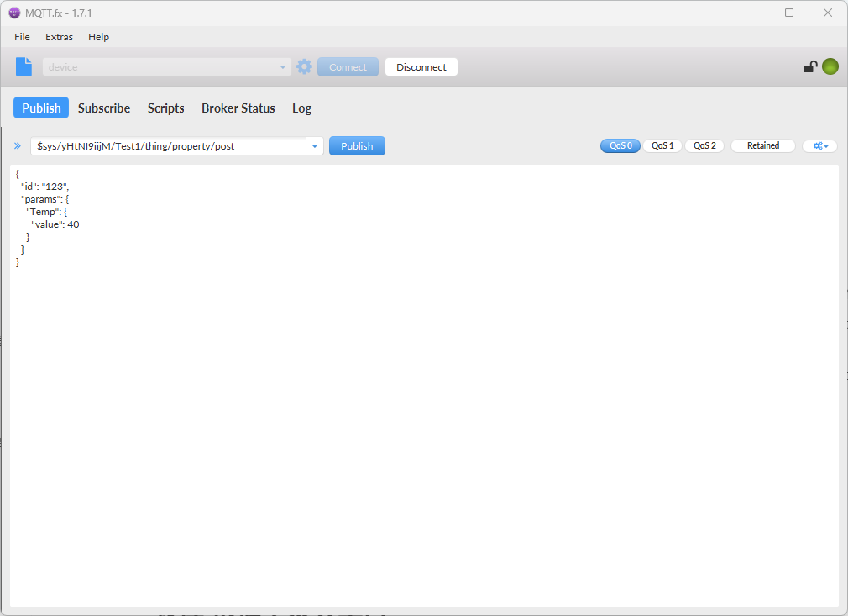The image size is (848, 616).
Task: Open the File menu
Action: pos(22,37)
